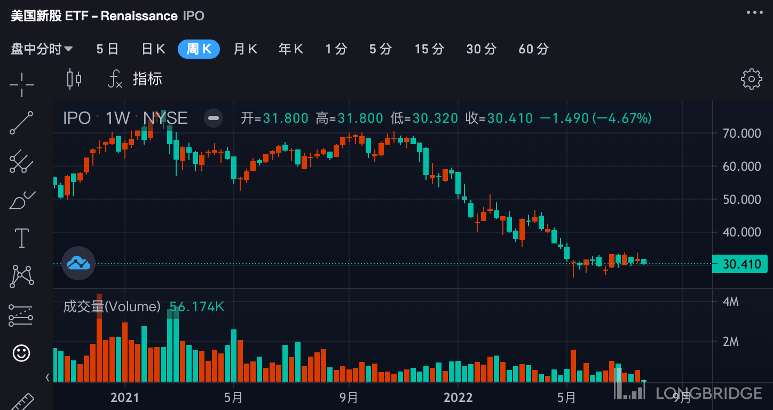The width and height of the screenshot is (773, 410).
Task: Choose the pitchfork drawing tool
Action: coord(22,161)
